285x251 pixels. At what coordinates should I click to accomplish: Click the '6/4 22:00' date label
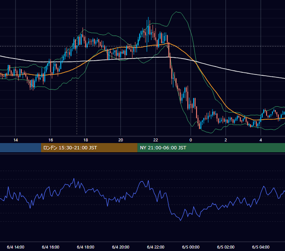(155, 247)
